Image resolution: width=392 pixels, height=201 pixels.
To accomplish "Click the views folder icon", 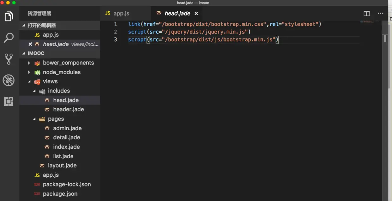I will (37, 82).
